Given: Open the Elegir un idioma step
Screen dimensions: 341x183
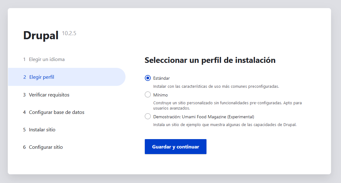Looking at the screenshot, I should pos(47,59).
